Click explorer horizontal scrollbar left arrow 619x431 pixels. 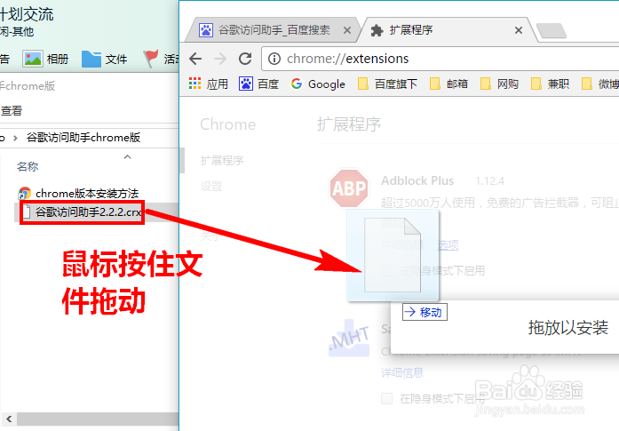click(x=9, y=419)
